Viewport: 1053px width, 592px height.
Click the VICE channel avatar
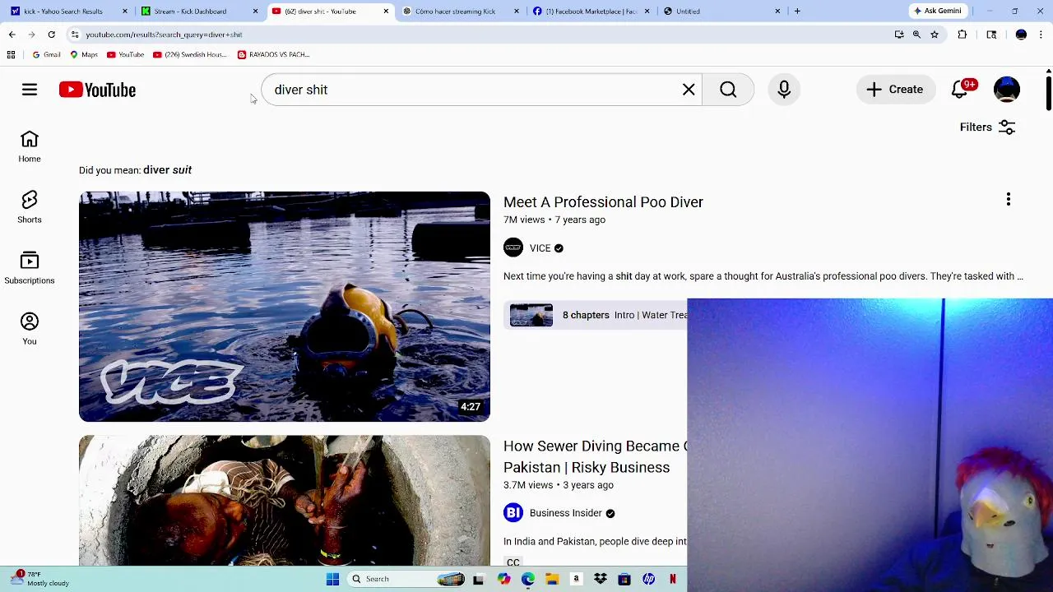point(513,248)
